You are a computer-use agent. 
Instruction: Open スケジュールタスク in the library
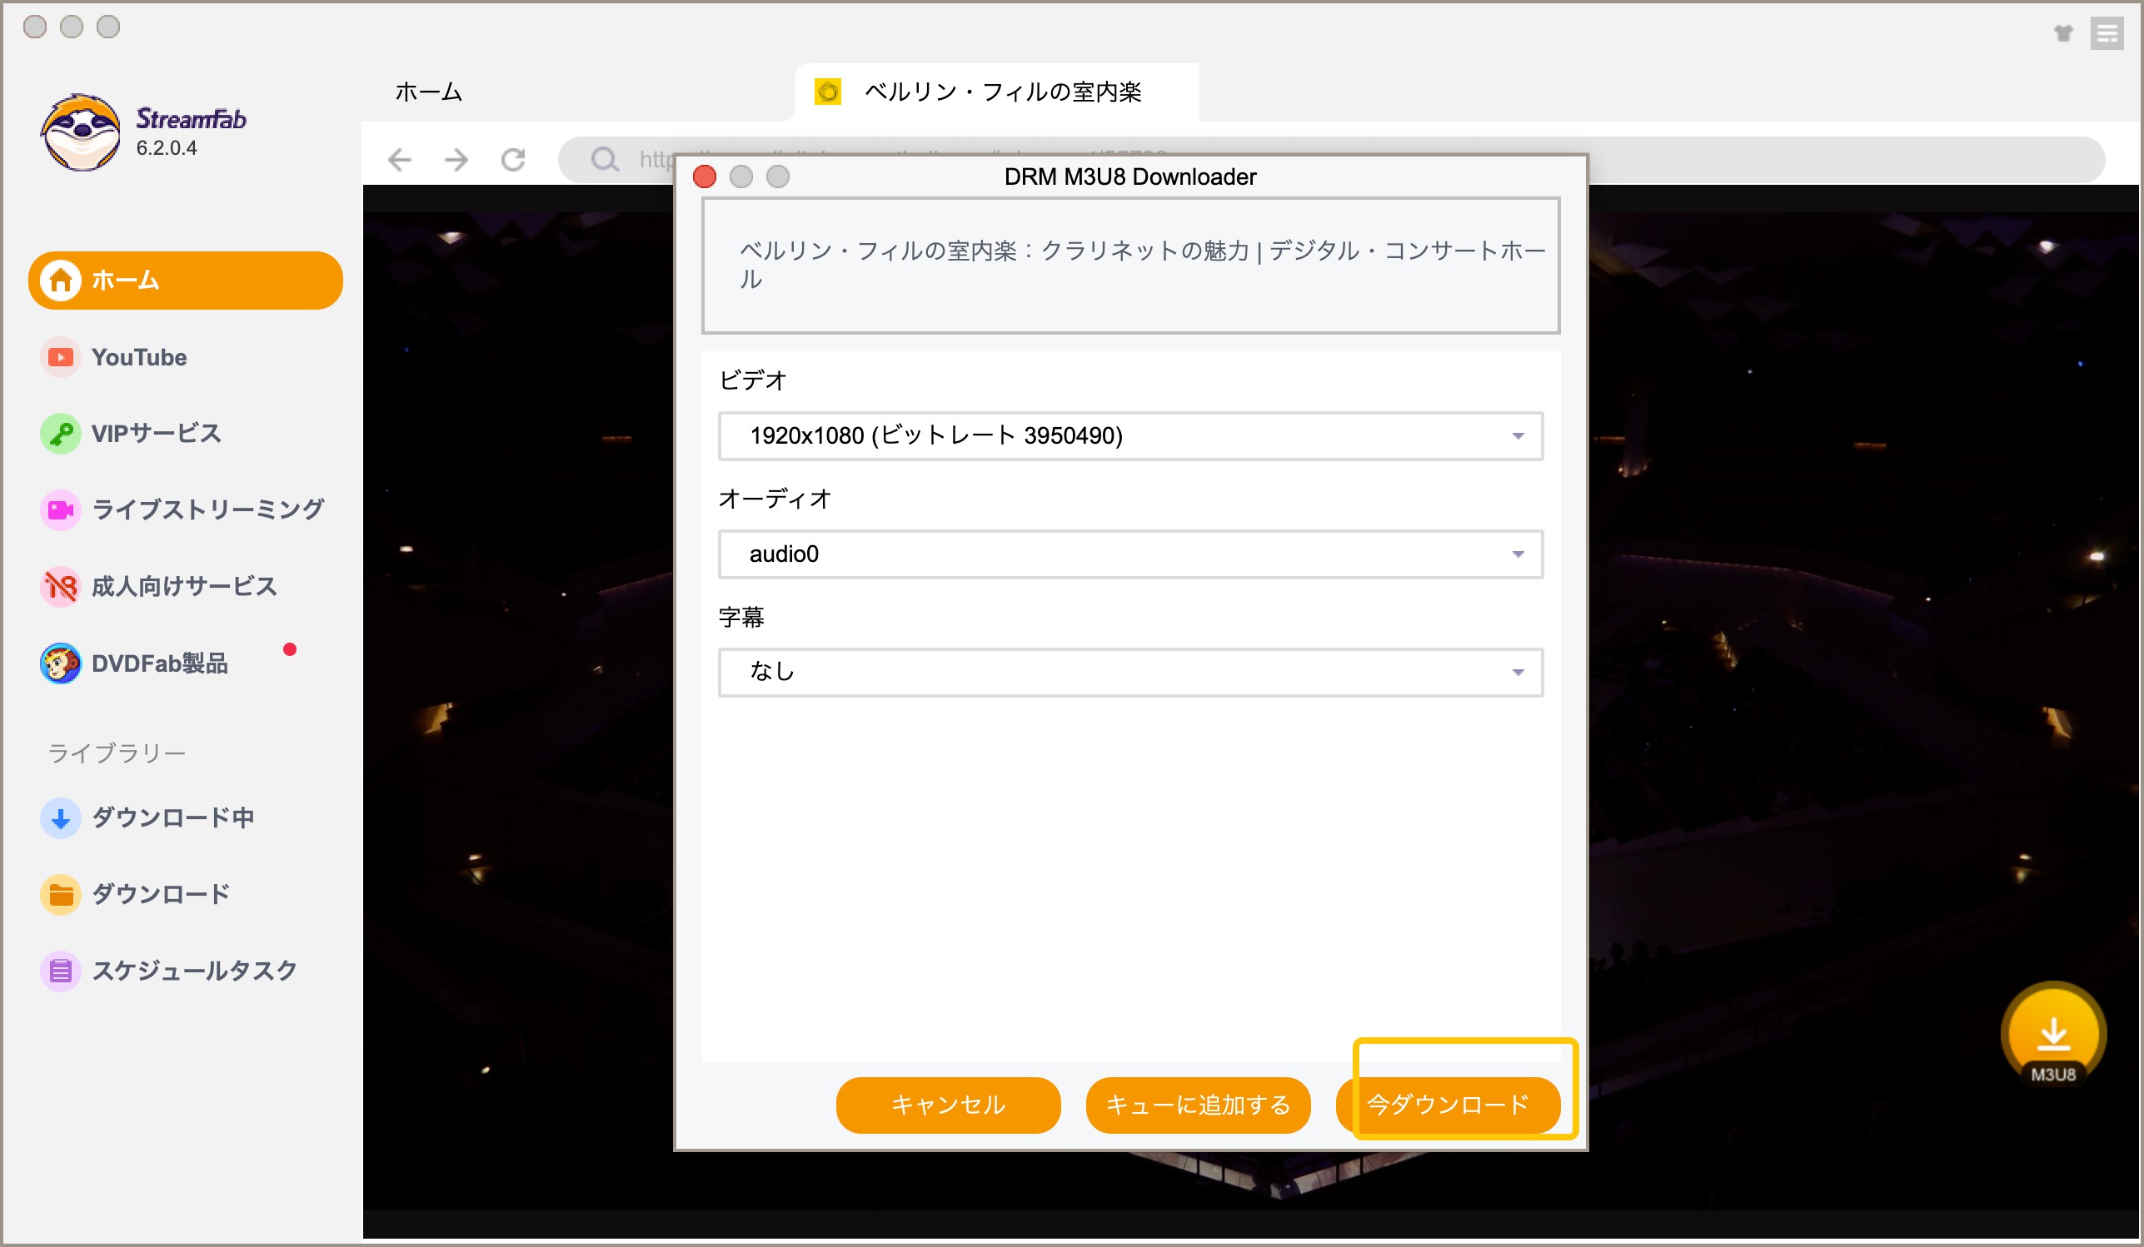169,971
